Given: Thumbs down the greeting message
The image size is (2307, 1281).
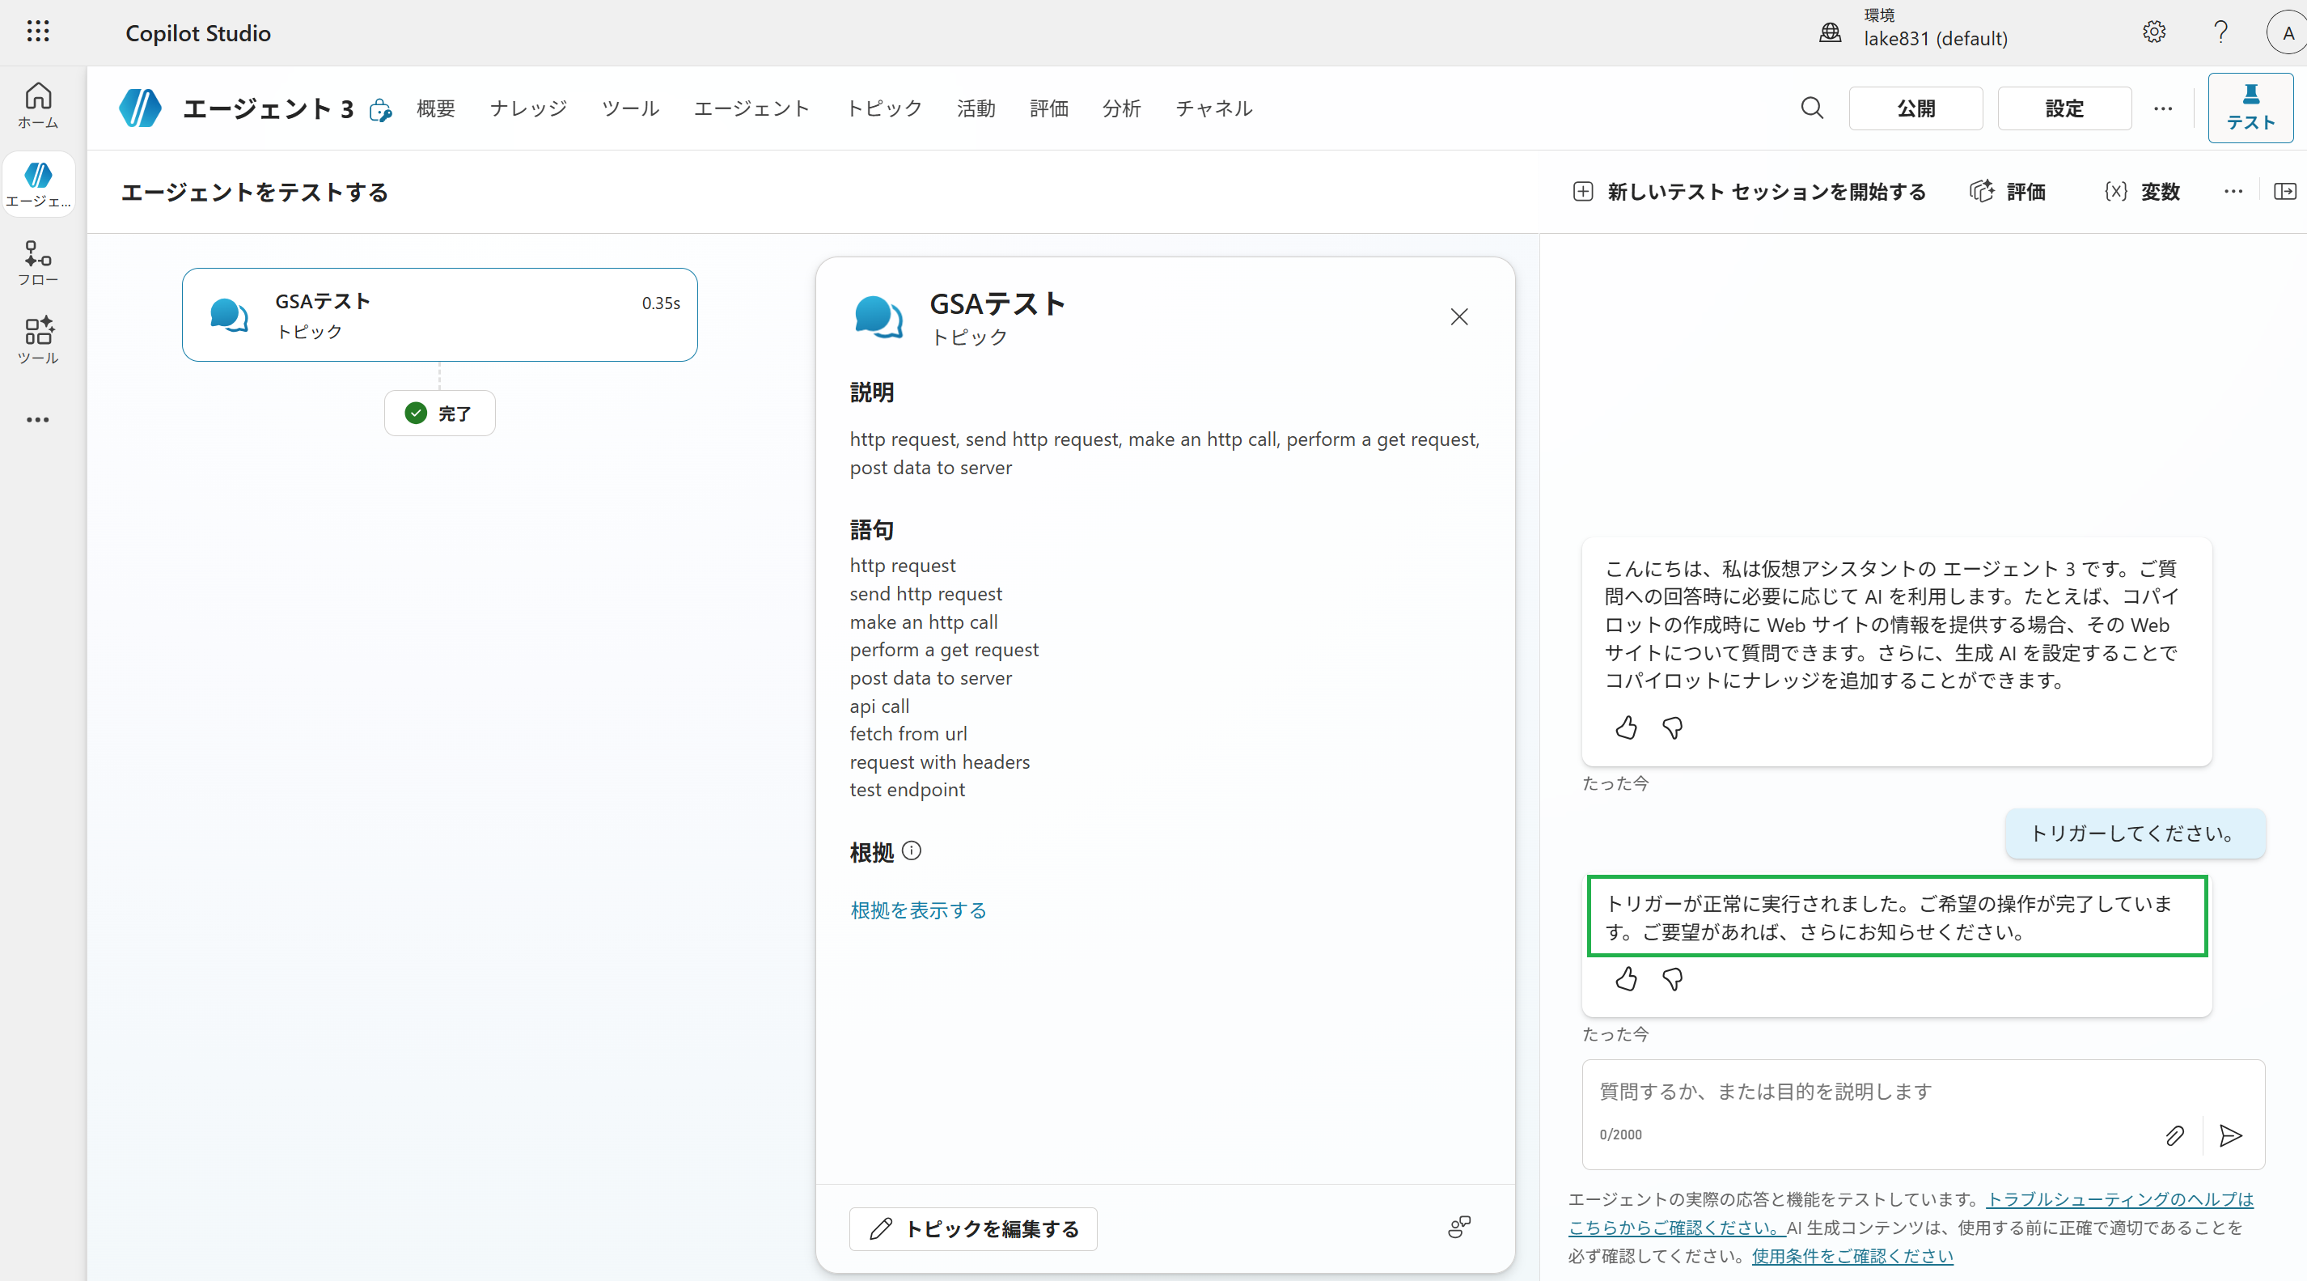Looking at the screenshot, I should click(x=1672, y=728).
